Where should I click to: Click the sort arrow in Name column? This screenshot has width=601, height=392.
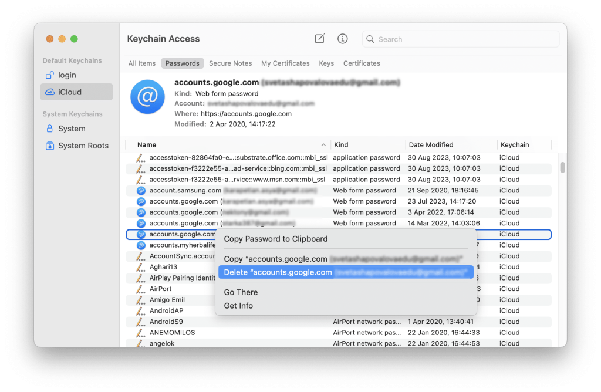(323, 145)
